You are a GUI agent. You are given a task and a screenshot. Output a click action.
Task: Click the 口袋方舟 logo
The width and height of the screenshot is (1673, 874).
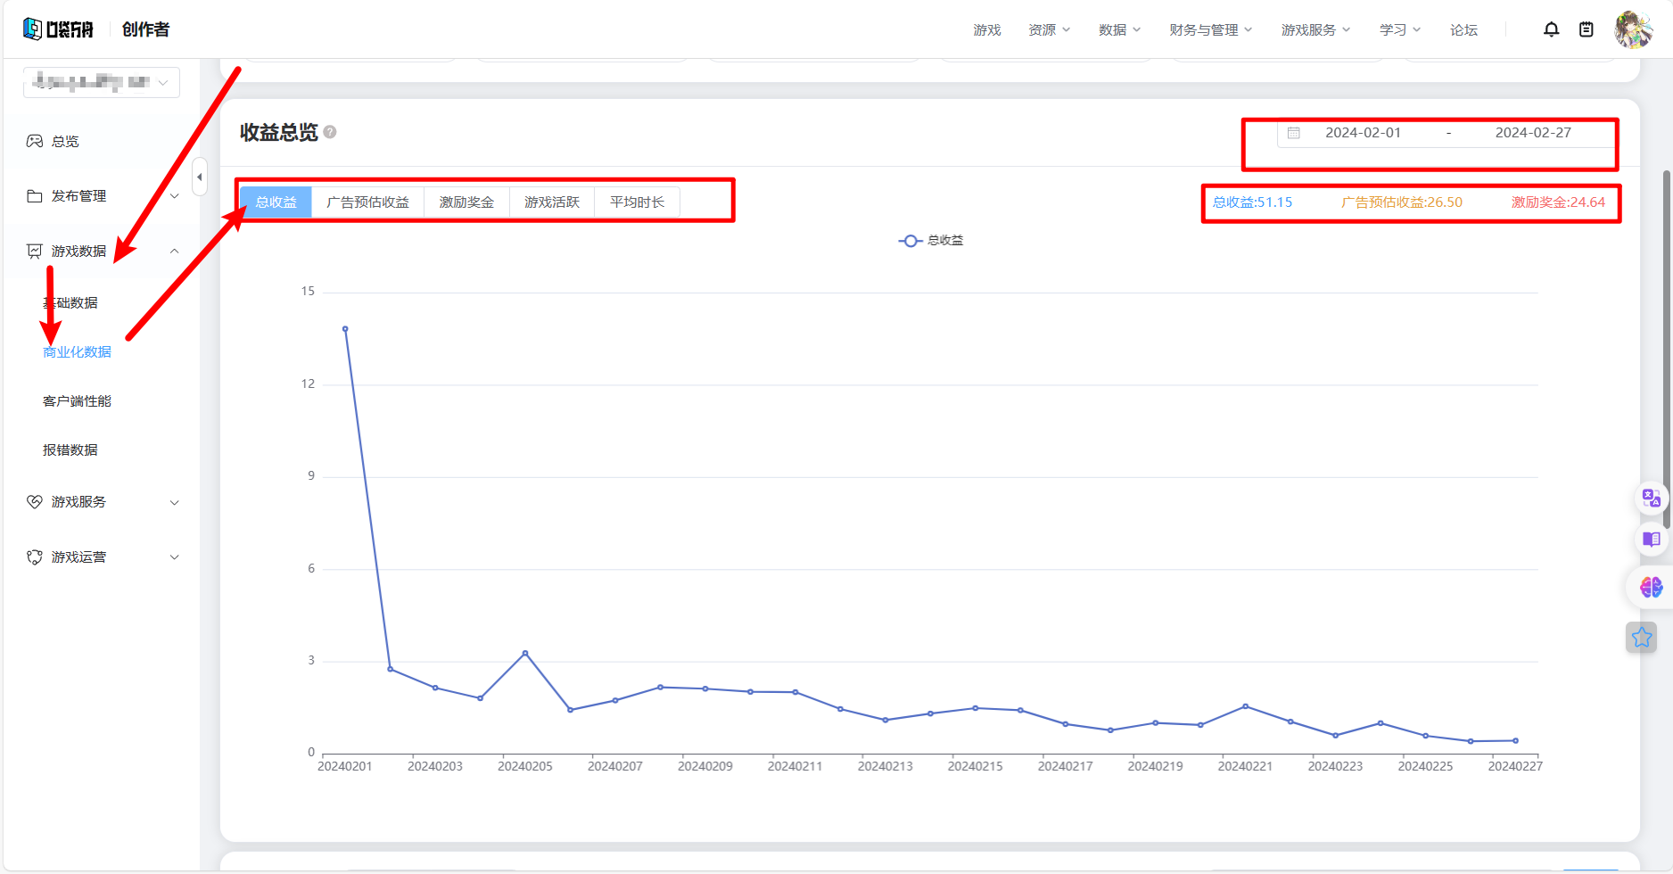click(58, 29)
